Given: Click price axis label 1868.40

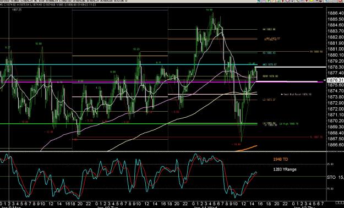Looking at the screenshot, I should click(335, 133).
